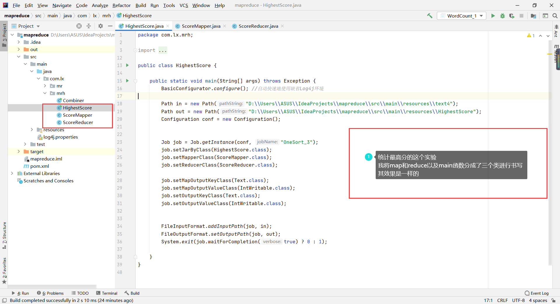
Task: Open the Navigate menu
Action: pyautogui.click(x=62, y=5)
